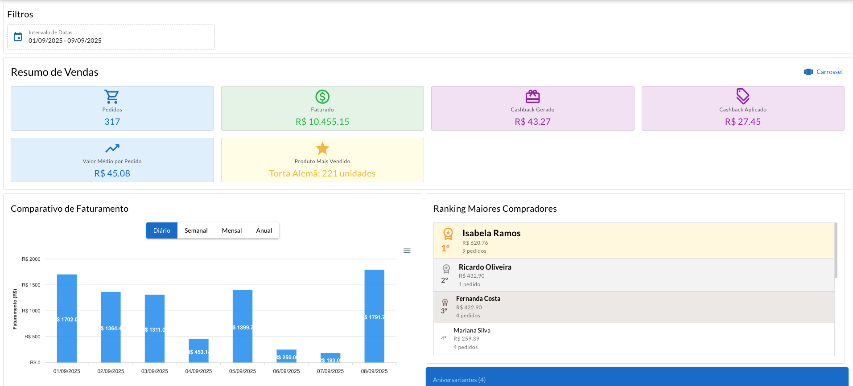Screen dimensions: 853x386
Task: Switch chart to Mensal view
Action: click(231, 230)
